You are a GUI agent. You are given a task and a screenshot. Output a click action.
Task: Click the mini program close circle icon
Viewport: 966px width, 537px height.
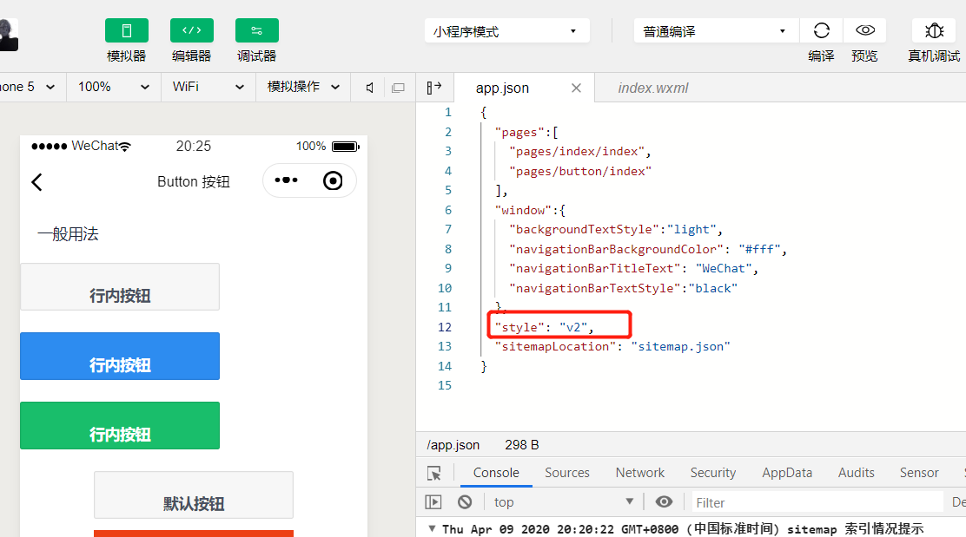tap(333, 180)
